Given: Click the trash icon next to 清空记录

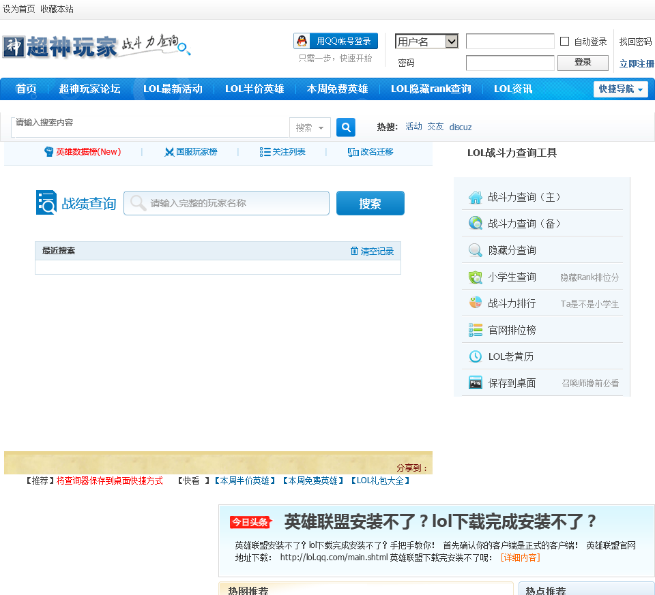Looking at the screenshot, I should coord(354,251).
